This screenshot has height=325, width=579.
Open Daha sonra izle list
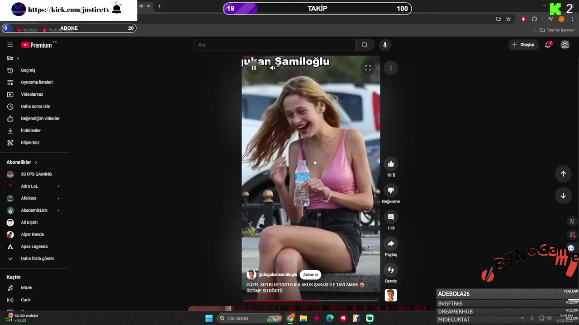pyautogui.click(x=34, y=107)
